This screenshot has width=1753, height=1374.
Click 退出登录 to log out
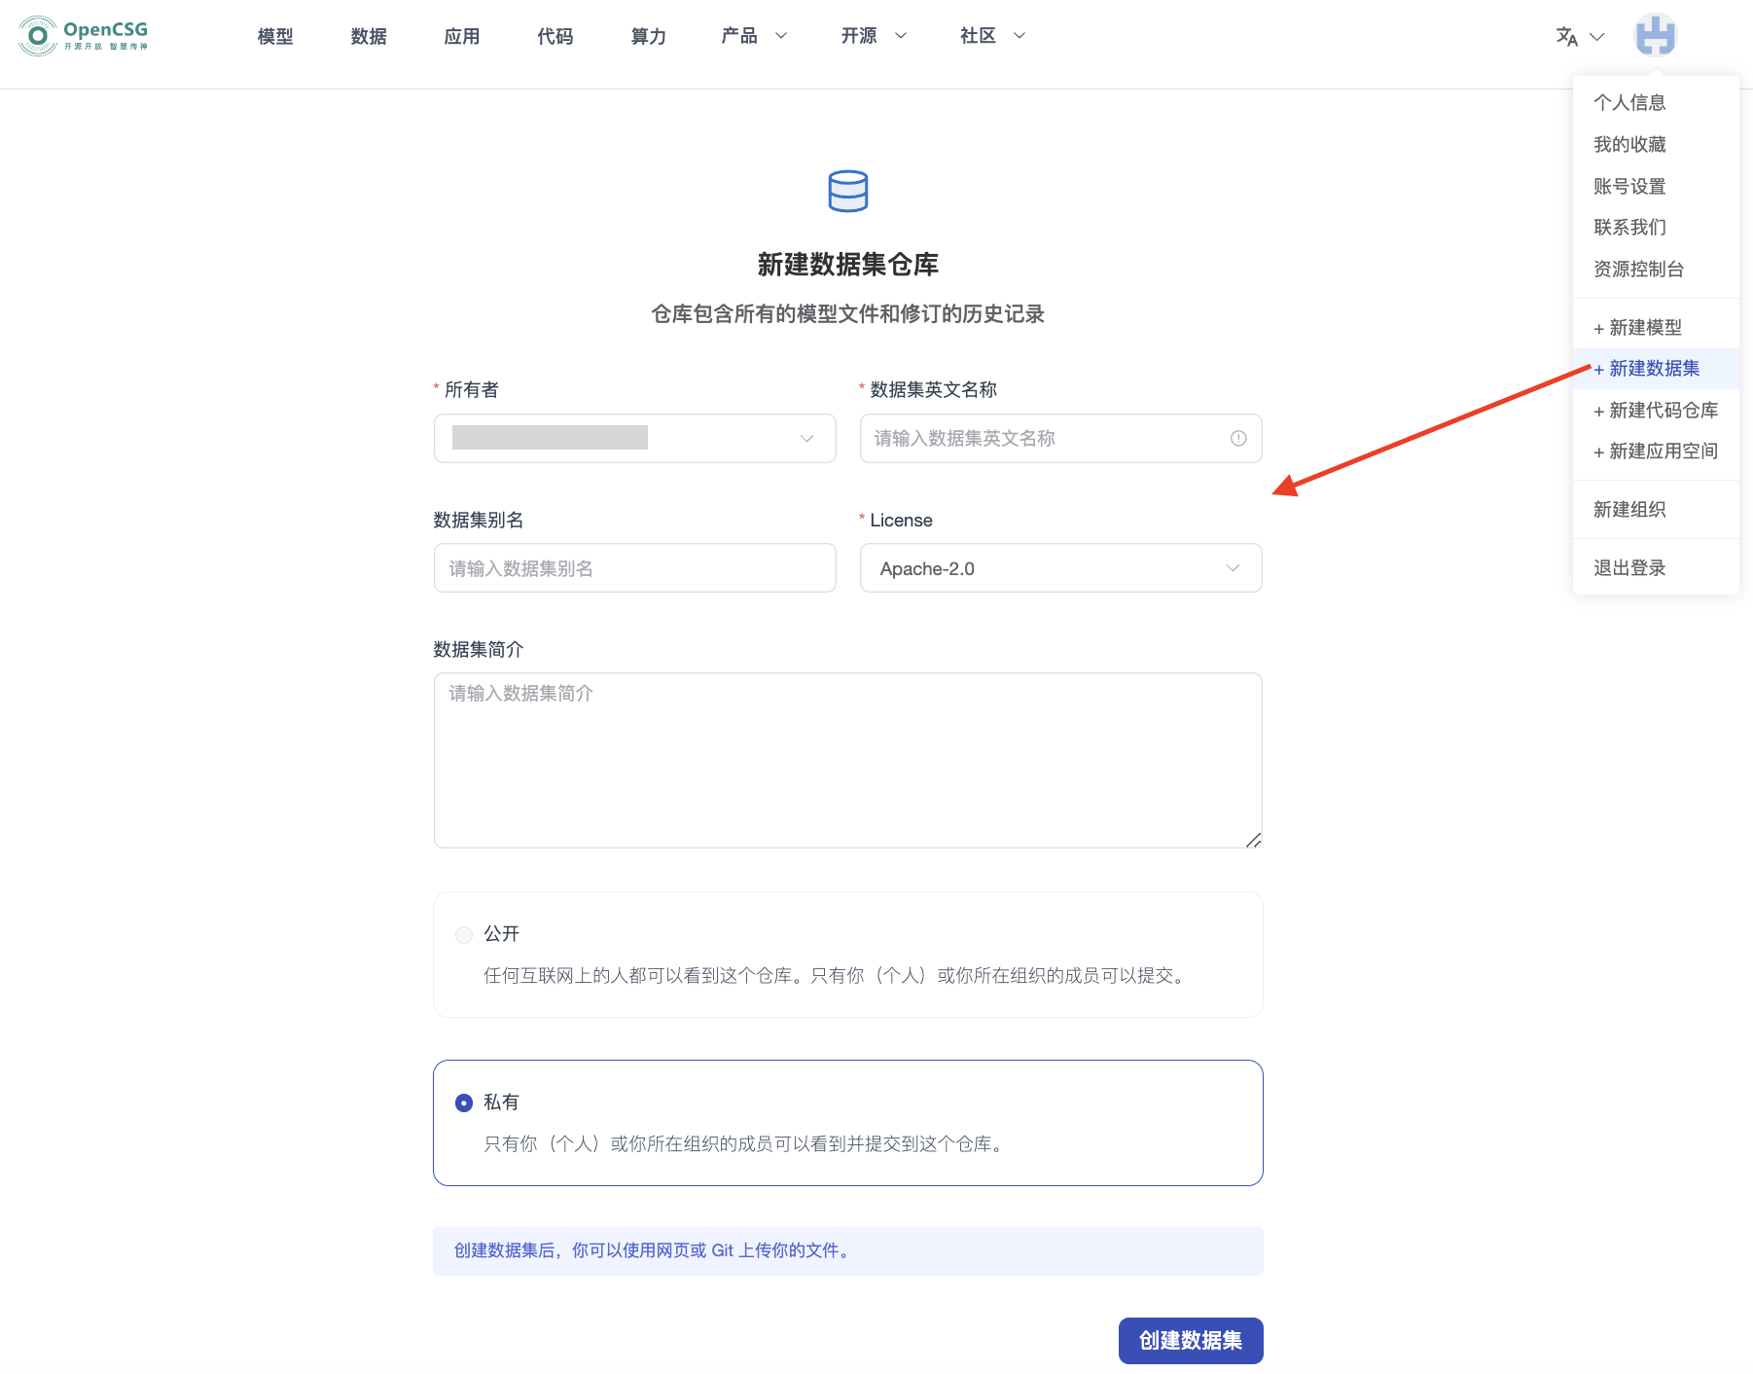pyautogui.click(x=1628, y=566)
